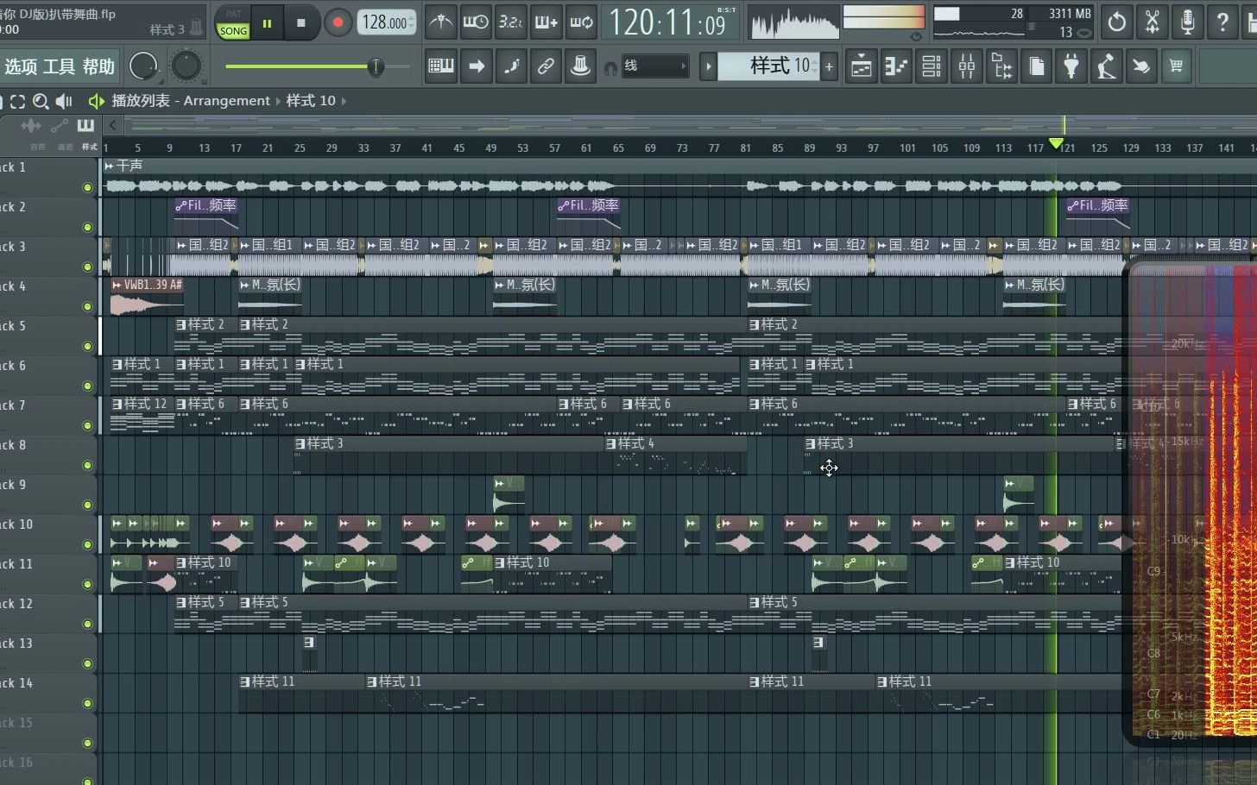Toggle link/multilink to controllers icon
This screenshot has width=1257, height=785.
point(546,66)
